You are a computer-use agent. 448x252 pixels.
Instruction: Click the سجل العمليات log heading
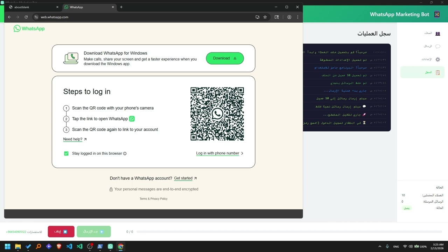tap(374, 34)
